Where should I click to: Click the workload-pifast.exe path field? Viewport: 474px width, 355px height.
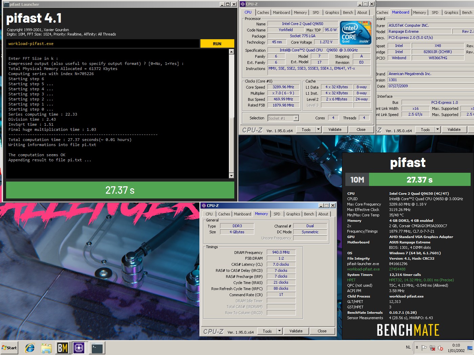103,44
